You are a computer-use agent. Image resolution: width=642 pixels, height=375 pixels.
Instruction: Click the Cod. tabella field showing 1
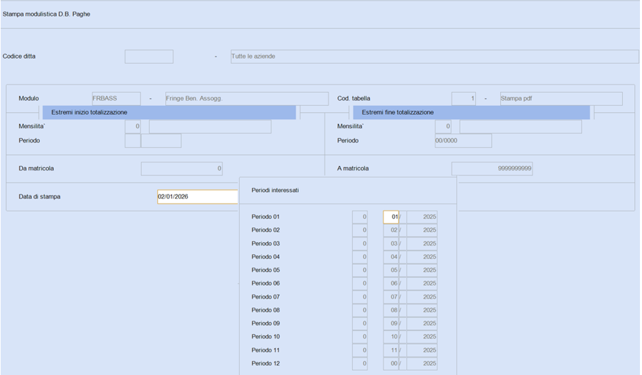point(464,98)
